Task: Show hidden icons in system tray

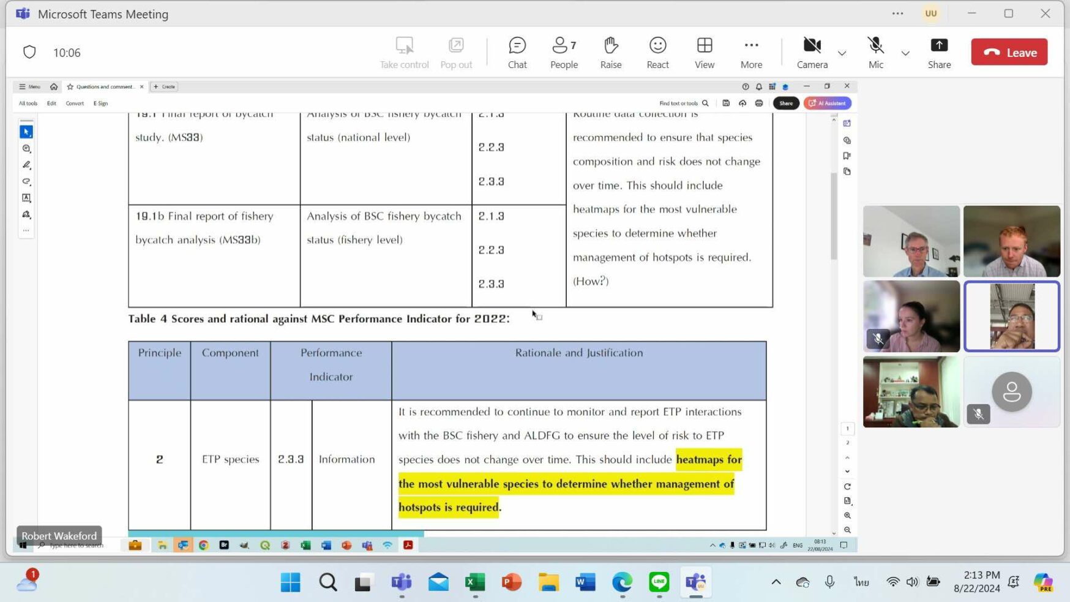Action: 776,582
